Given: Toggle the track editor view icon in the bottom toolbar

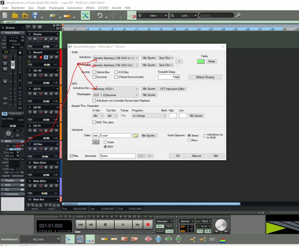Looking at the screenshot, I should 70,239.
